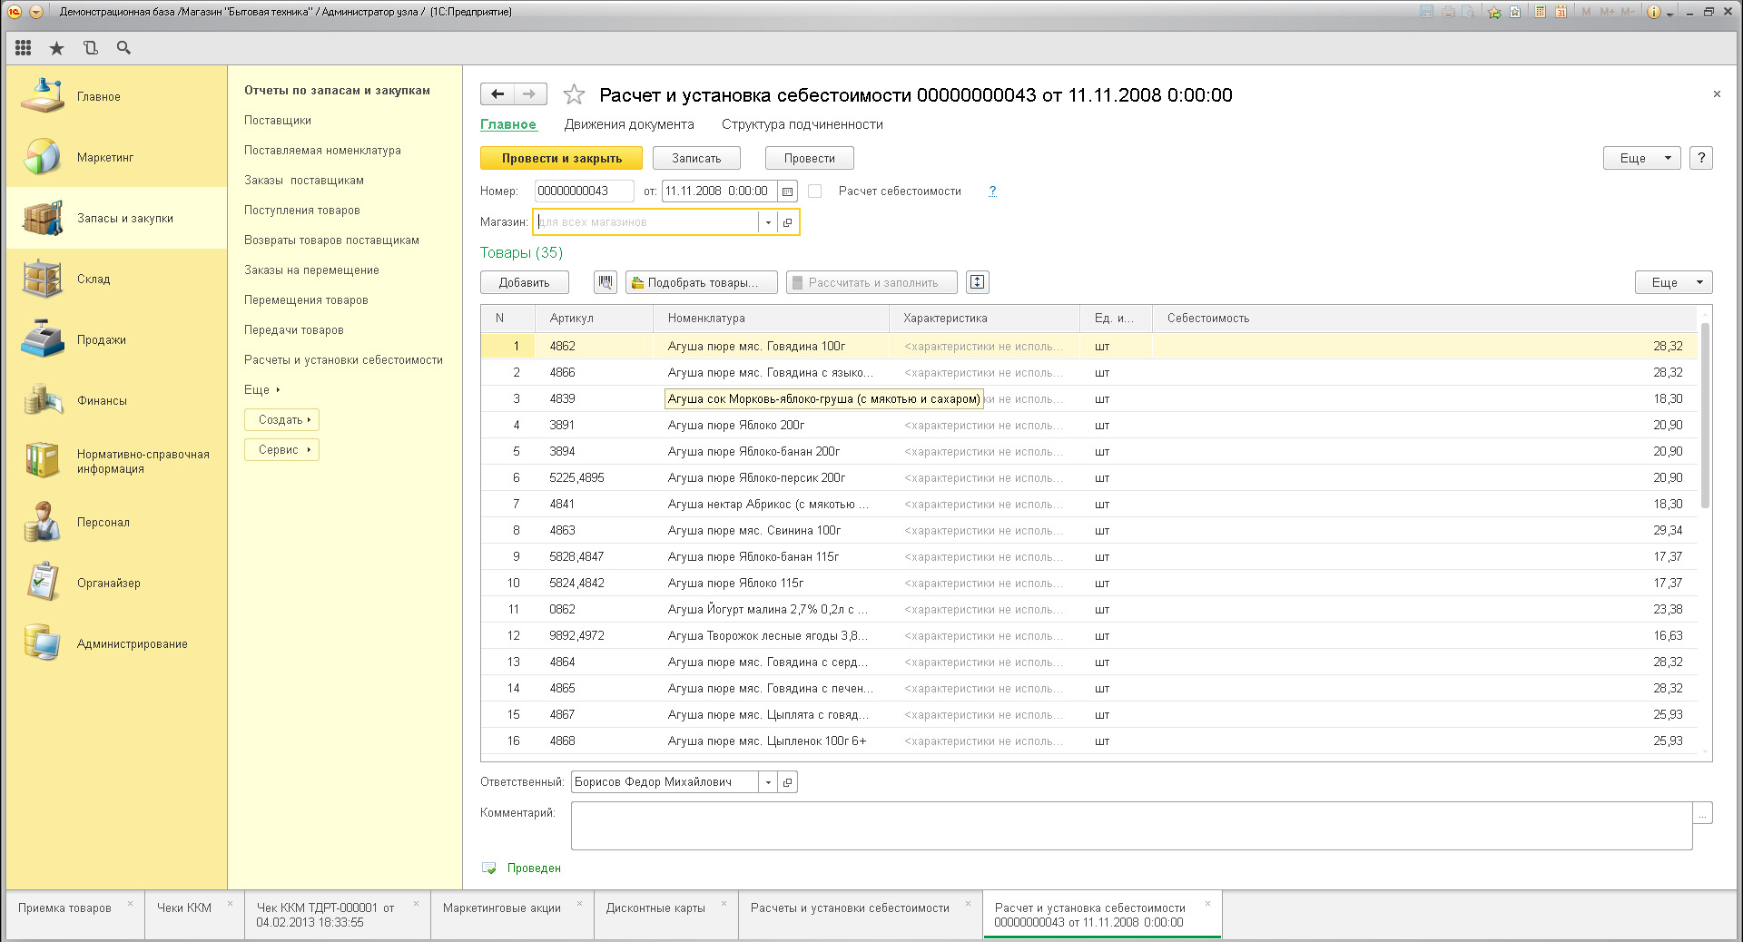This screenshot has width=1743, height=942.
Task: Open the upper Еще menu button
Action: tap(1642, 158)
